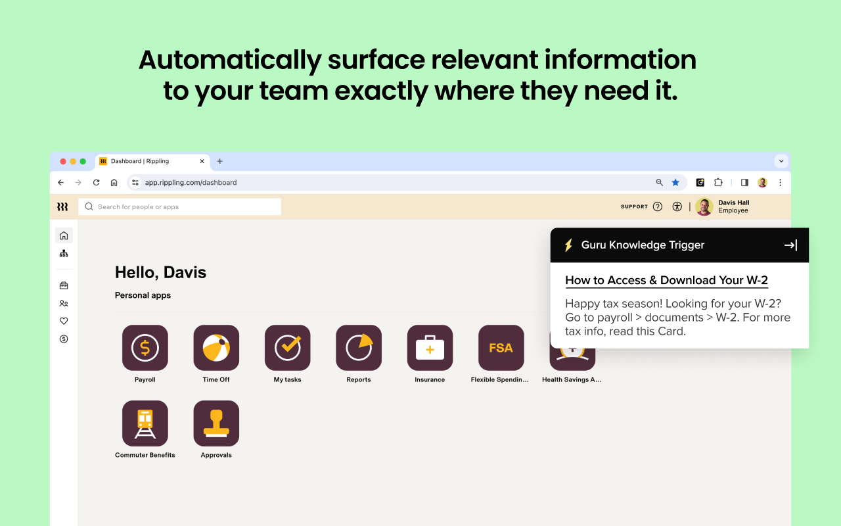The height and width of the screenshot is (526, 841).
Task: Open the Commuter Benefits app
Action: tap(145, 423)
